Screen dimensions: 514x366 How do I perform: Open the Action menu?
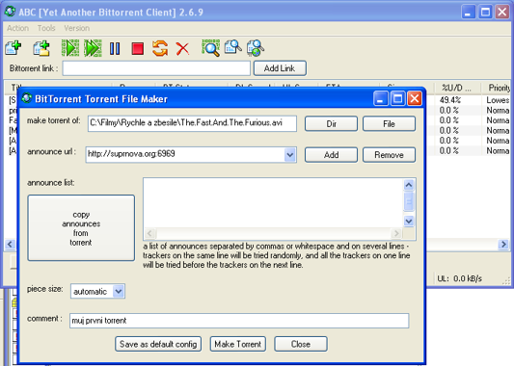click(17, 28)
